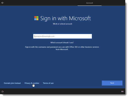This screenshot has width=129, height=98.
Task: Click the Office 365 sign-in description text
Action: pyautogui.click(x=62, y=48)
